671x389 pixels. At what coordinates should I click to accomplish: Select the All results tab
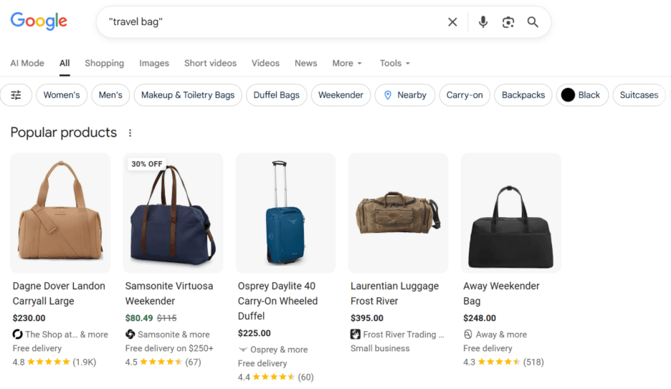[65, 63]
